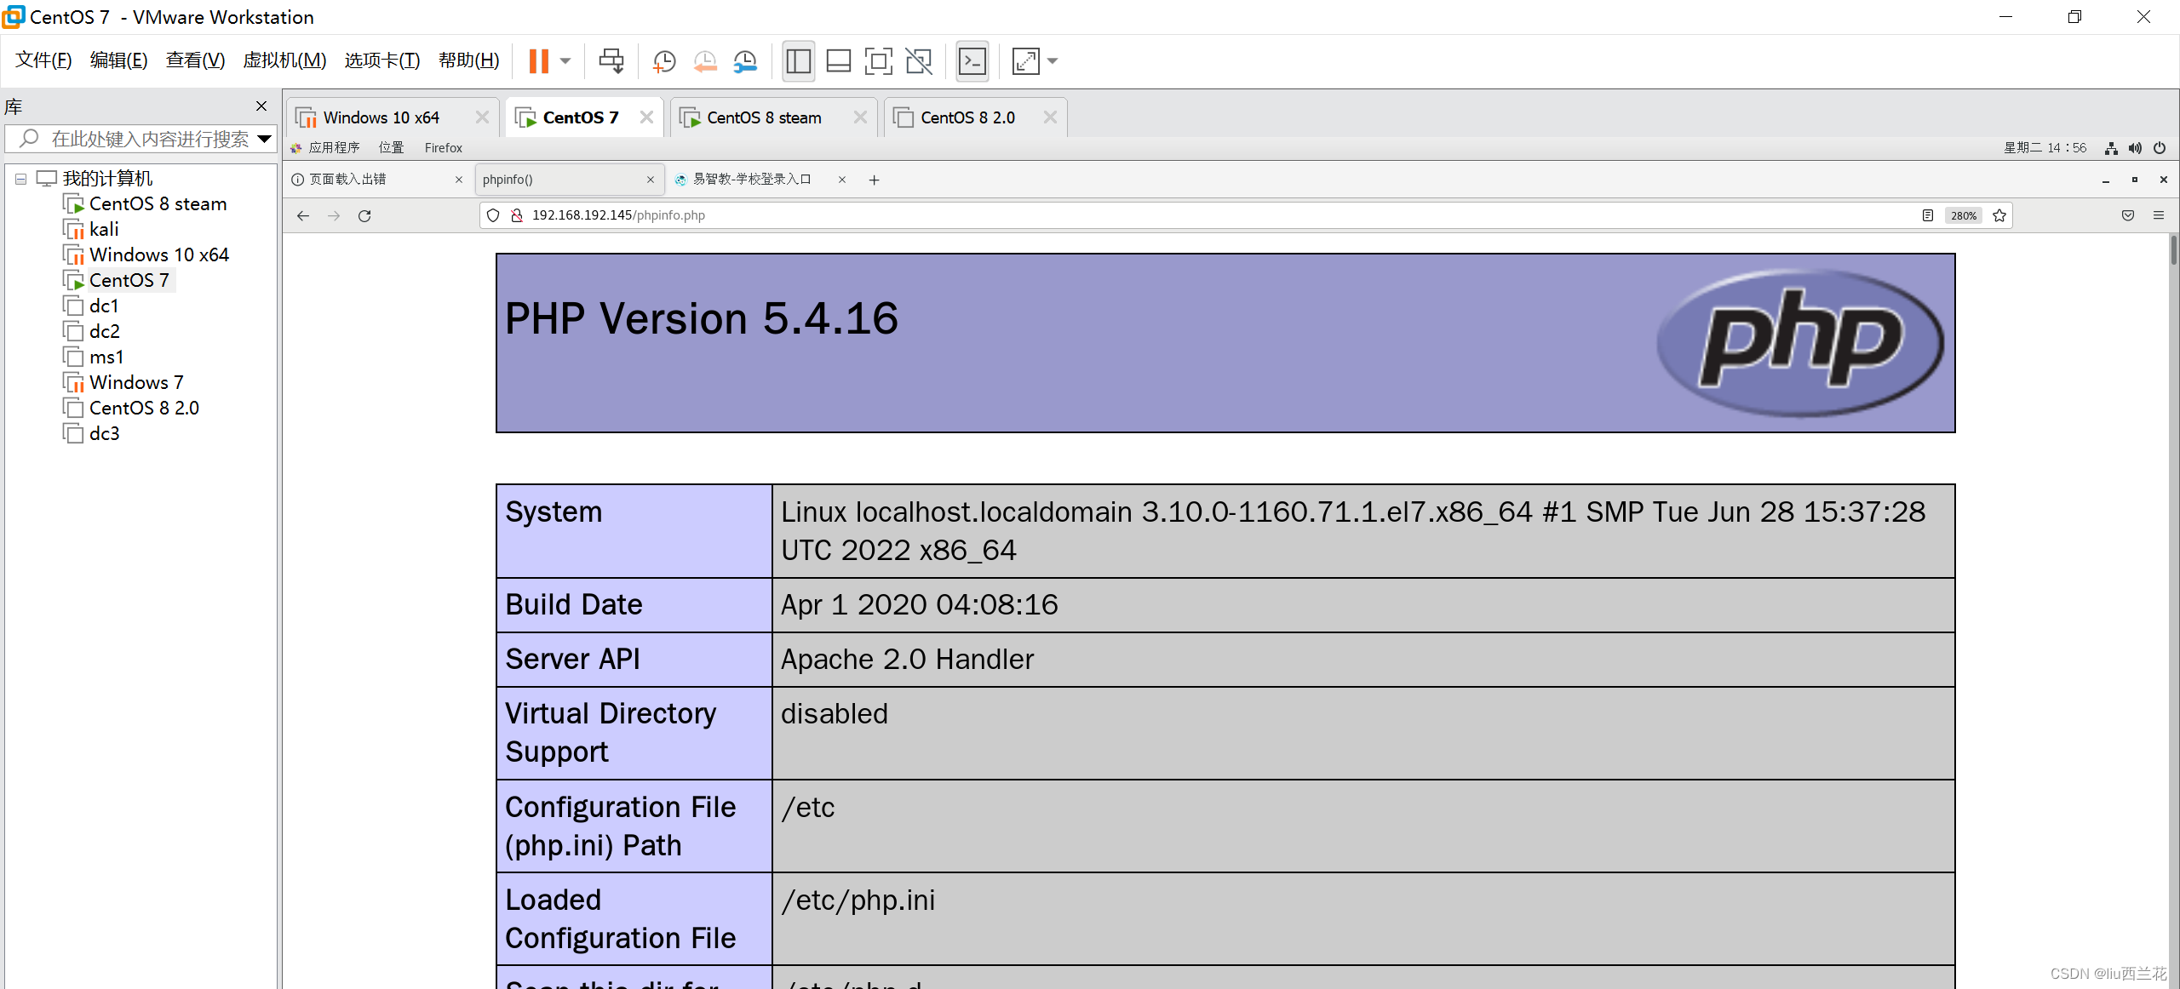Toggle the library panel visibility
2180x989 pixels.
click(798, 60)
